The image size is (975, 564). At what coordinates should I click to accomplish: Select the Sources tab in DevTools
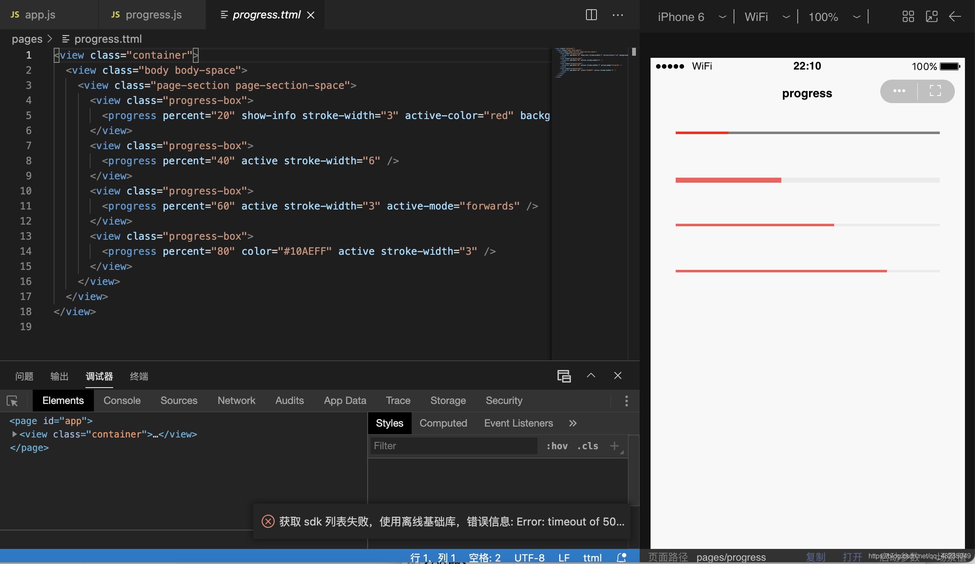179,400
